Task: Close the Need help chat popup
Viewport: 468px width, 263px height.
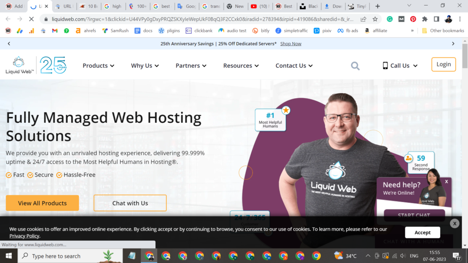Action: tap(447, 182)
